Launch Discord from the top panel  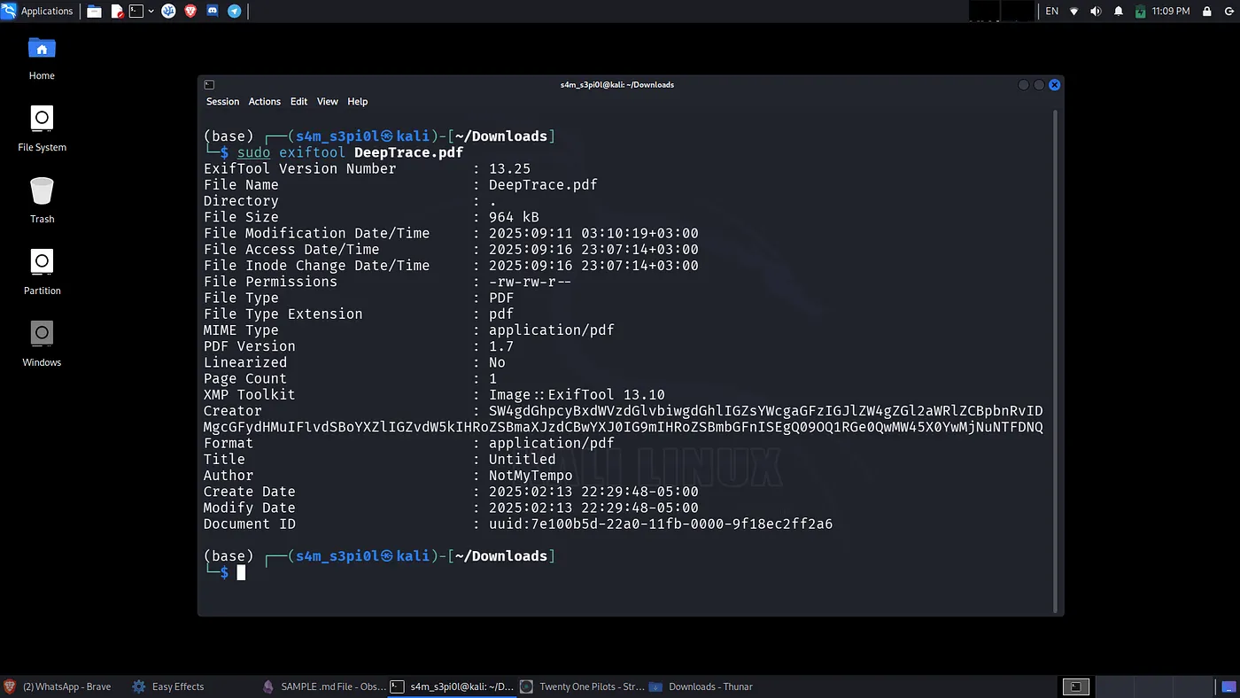pos(213,12)
